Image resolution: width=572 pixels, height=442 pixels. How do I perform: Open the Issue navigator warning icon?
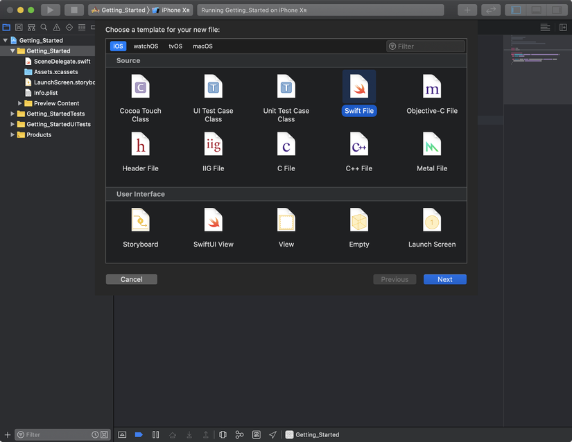coord(56,28)
